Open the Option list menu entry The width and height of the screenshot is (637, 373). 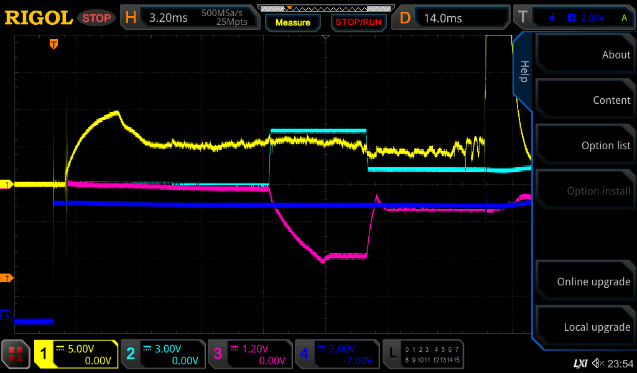click(x=585, y=145)
